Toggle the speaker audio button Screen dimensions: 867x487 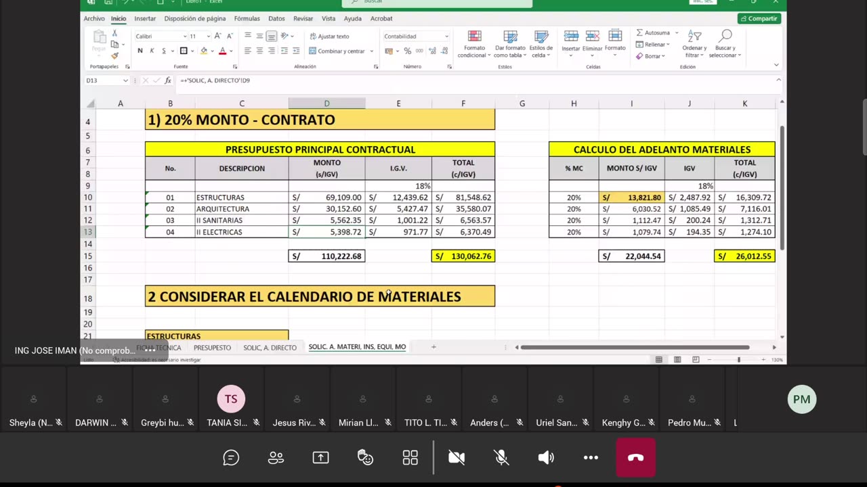pos(546,458)
